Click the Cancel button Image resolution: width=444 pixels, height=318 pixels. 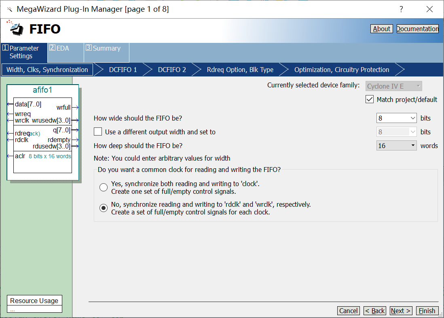point(348,311)
